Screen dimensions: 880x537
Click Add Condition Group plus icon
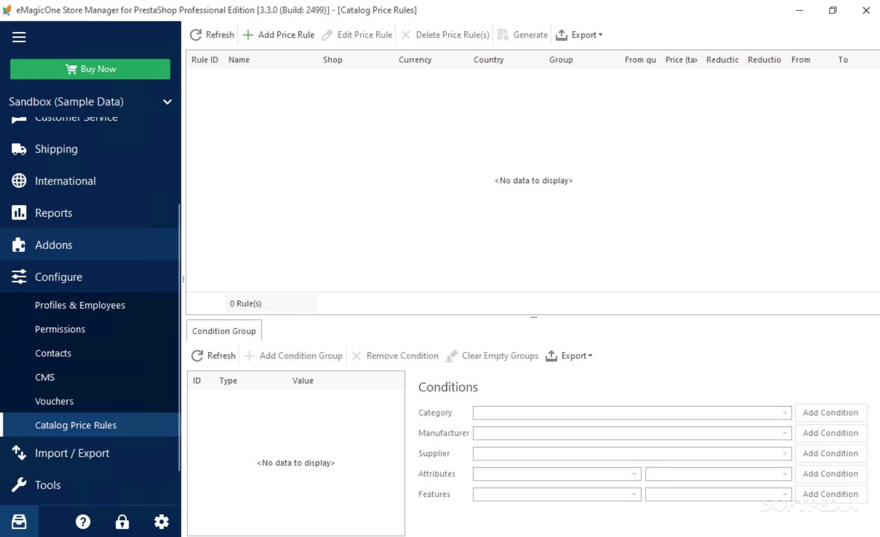[x=250, y=355]
